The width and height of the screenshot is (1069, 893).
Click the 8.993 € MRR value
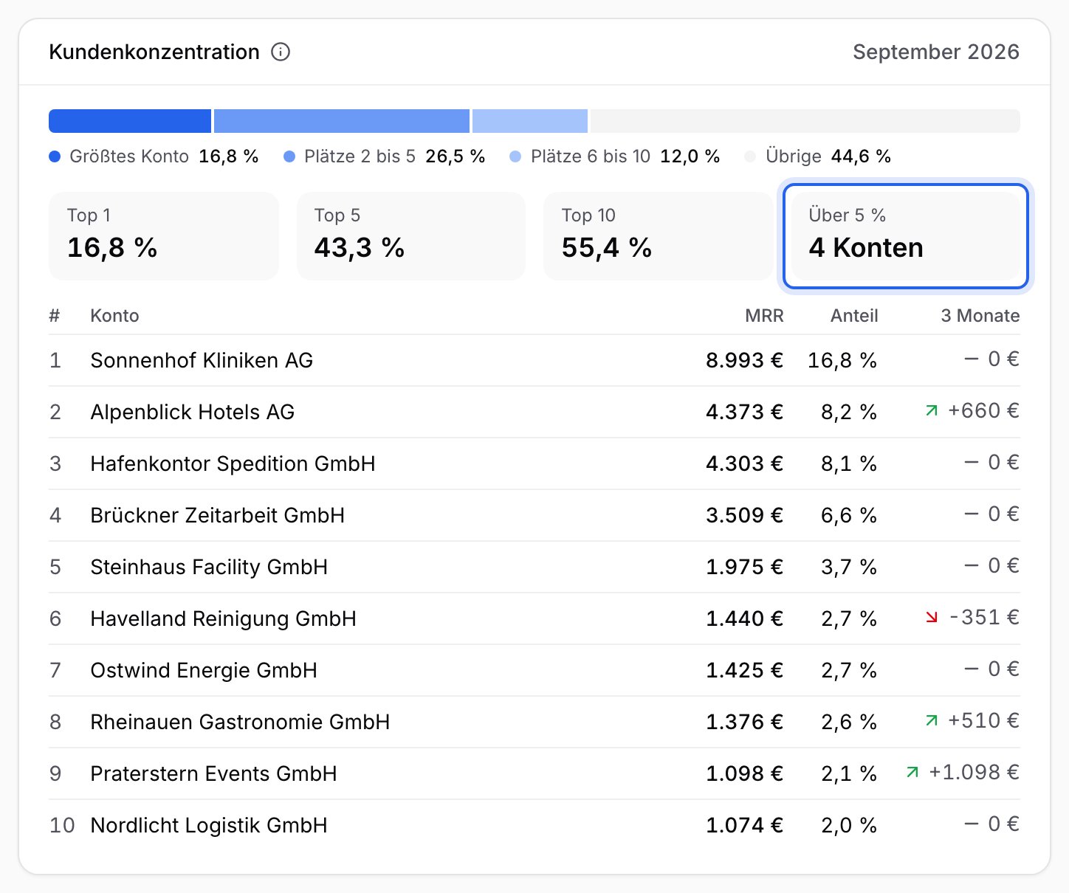tap(745, 360)
